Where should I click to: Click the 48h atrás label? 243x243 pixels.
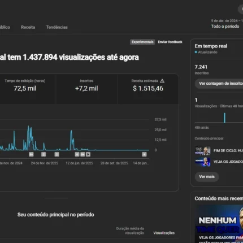click(202, 128)
